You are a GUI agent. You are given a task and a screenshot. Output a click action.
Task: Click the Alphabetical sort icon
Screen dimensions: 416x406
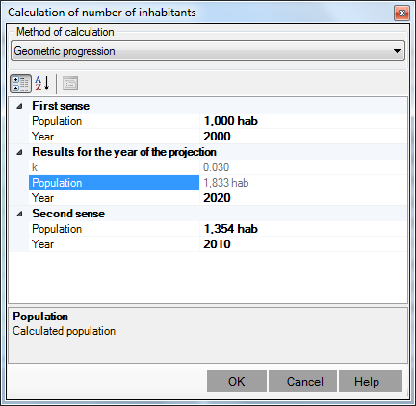[x=42, y=84]
